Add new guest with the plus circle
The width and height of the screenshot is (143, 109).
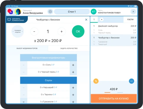pyautogui.click(x=102, y=19)
